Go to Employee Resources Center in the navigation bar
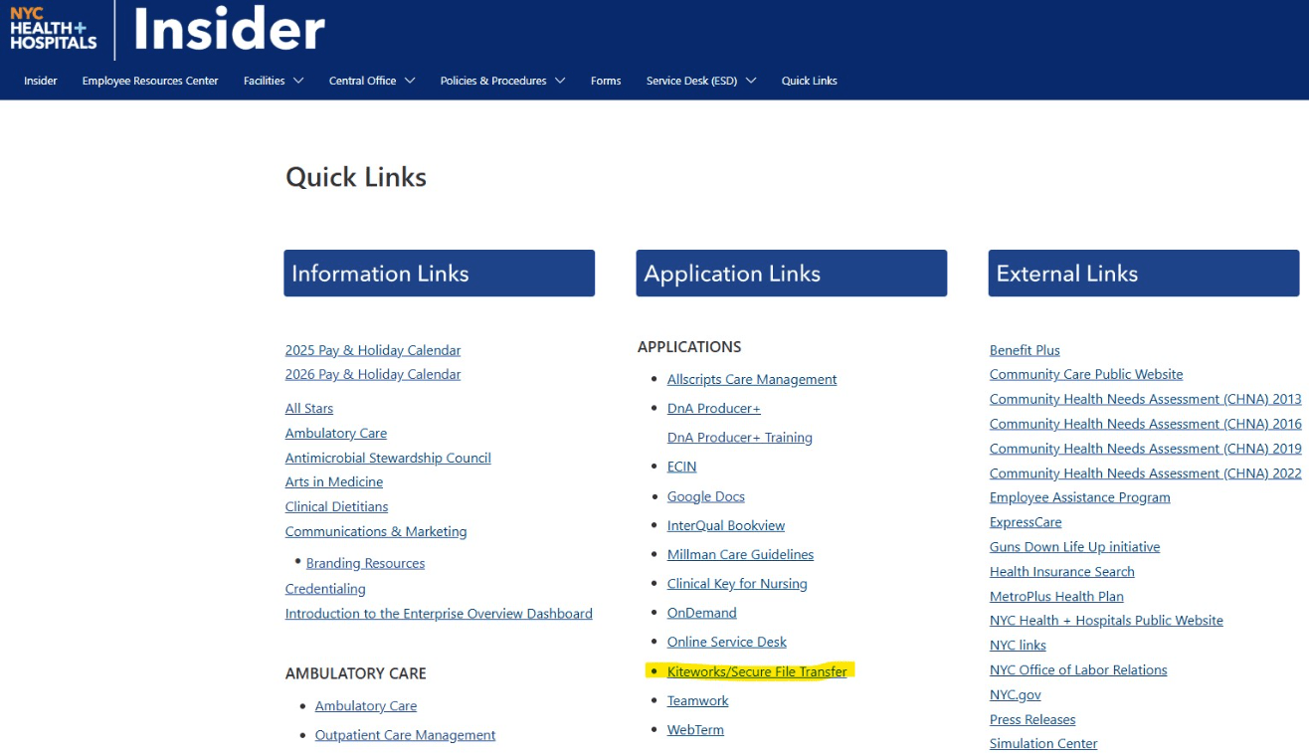 tap(150, 81)
